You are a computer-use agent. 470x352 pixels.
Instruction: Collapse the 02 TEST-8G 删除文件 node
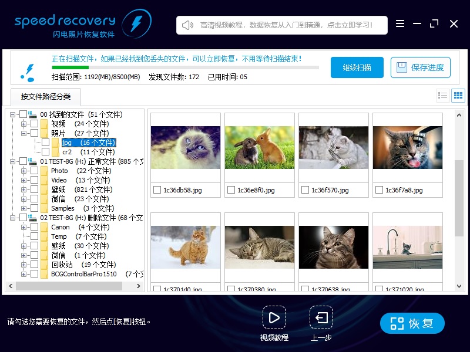tap(12, 218)
